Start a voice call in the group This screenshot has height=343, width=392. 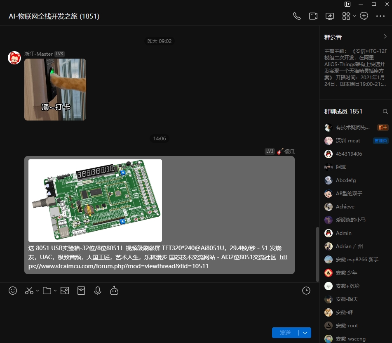296,16
